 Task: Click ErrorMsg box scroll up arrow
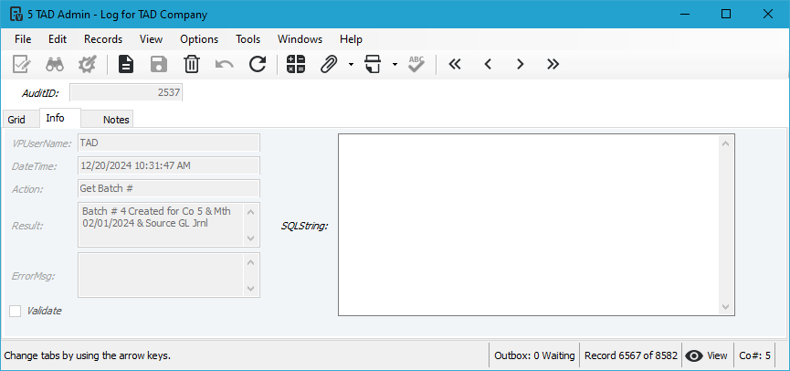coord(251,261)
